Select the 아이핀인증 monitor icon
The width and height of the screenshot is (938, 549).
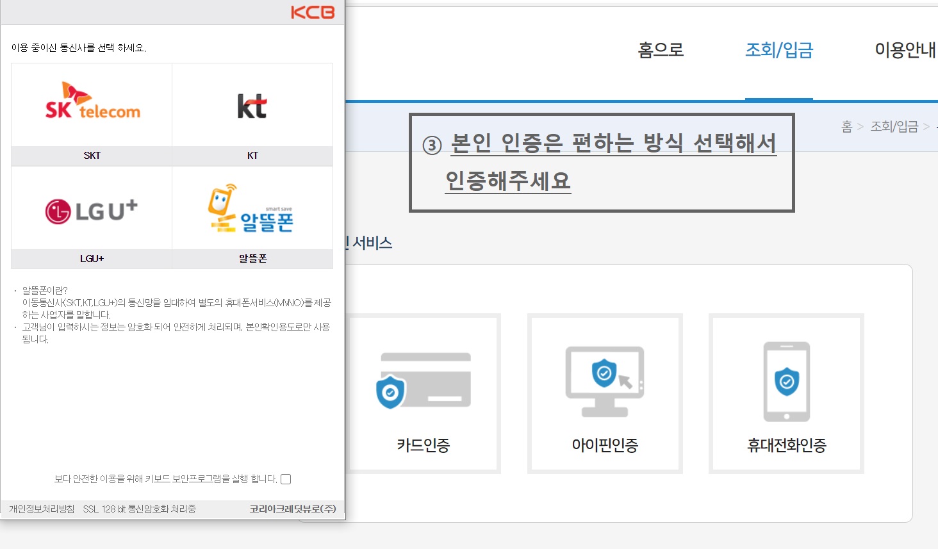click(x=605, y=382)
